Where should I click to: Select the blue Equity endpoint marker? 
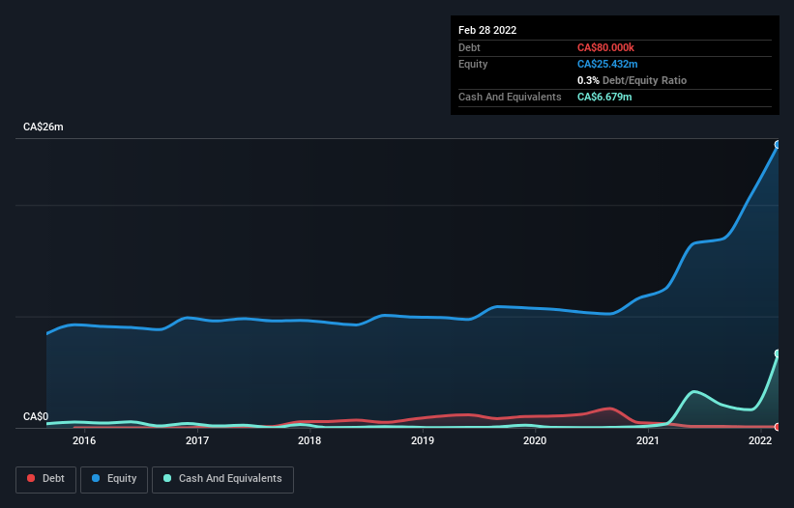point(778,145)
